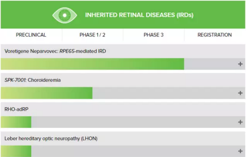This screenshot has height=157, width=246.
Task: Click gray unfilled portion of SPK-7001 bar
Action: tap(165, 93)
